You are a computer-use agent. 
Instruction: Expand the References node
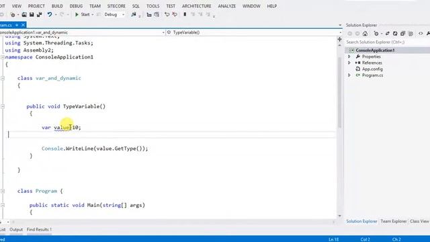tap(349, 63)
